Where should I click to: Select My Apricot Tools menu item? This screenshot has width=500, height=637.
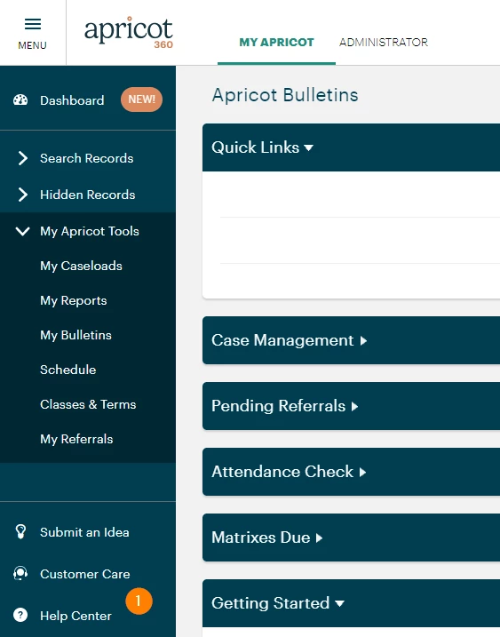coord(90,231)
